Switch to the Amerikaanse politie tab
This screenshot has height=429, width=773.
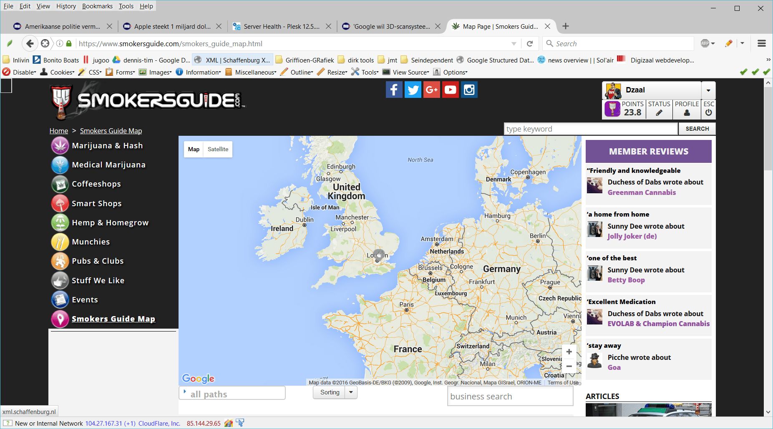coord(63,26)
